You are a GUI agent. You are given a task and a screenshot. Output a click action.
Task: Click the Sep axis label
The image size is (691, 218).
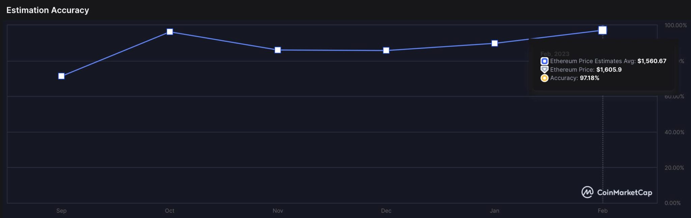tap(61, 211)
